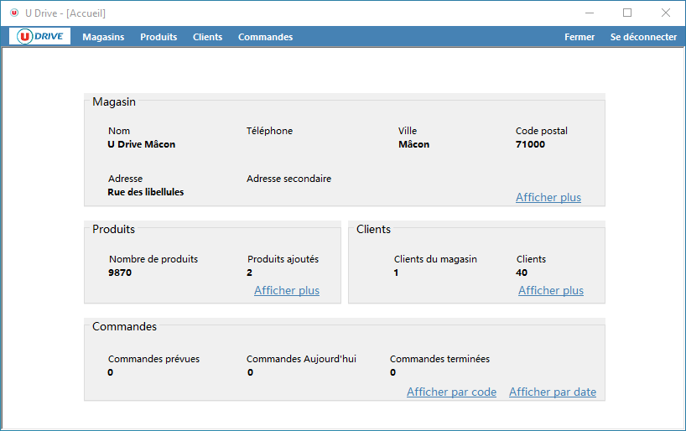Click Fermer in the top bar
This screenshot has width=686, height=431.
click(x=579, y=37)
